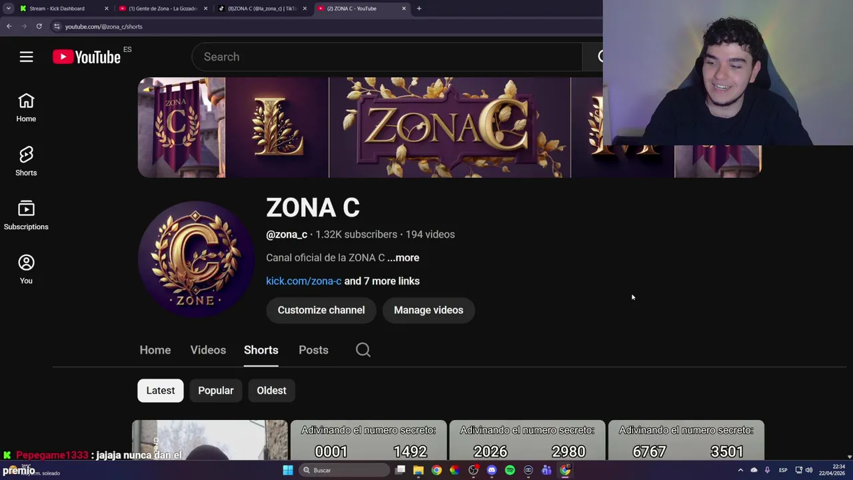Click the channel search magnifier icon
Viewport: 853px width, 480px height.
(x=363, y=350)
